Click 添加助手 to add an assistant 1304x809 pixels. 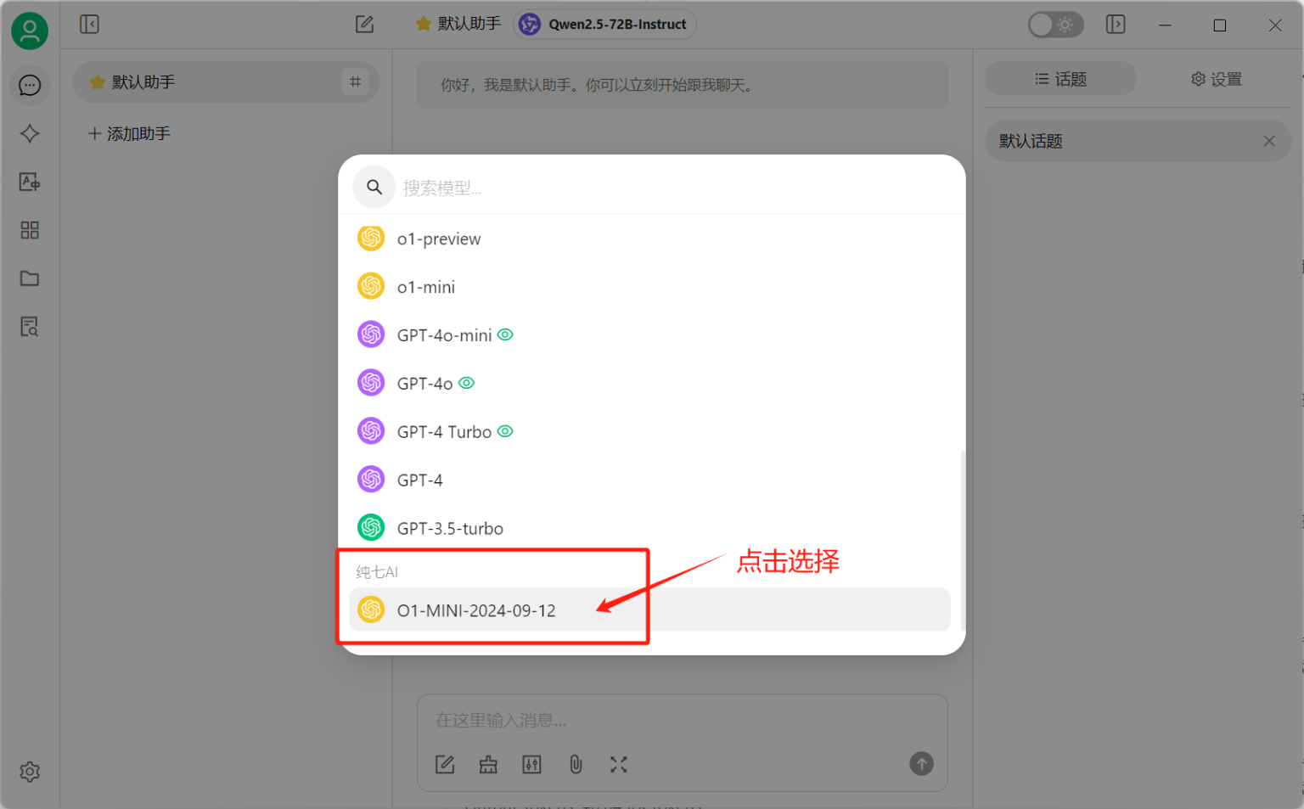point(128,133)
